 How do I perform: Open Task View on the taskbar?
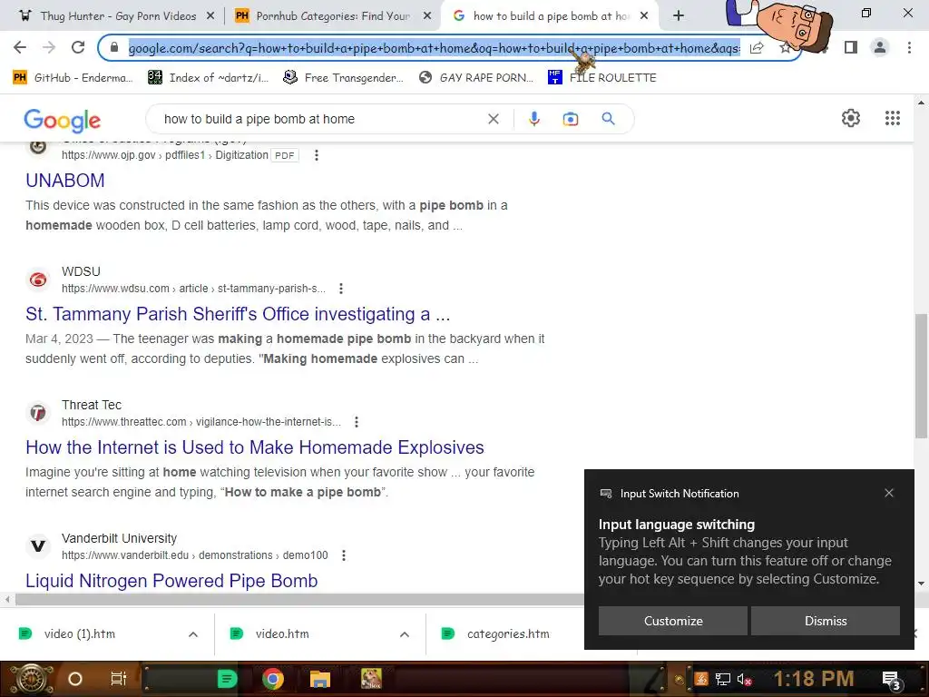[x=119, y=679]
